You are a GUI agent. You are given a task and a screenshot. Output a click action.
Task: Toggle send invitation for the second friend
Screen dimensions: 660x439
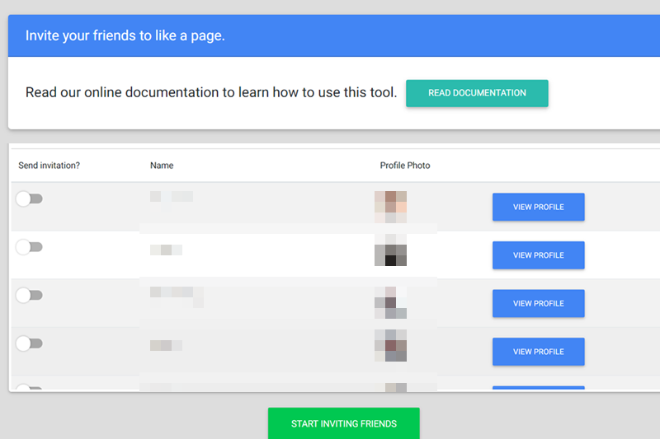pos(29,247)
